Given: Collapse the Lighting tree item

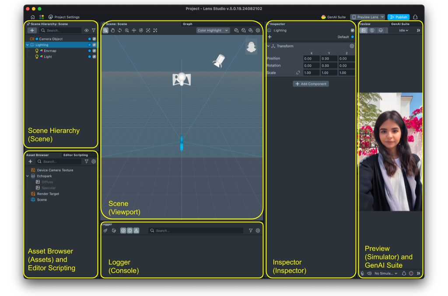Looking at the screenshot, I should 27,45.
